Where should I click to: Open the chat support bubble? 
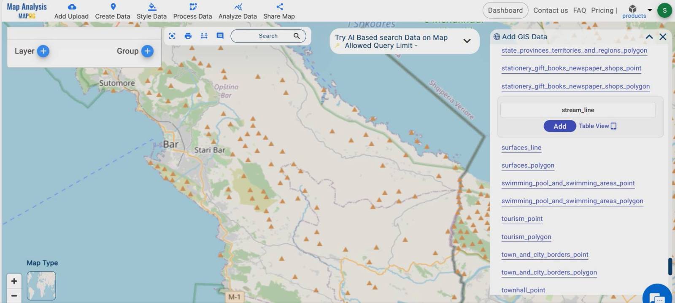657,296
